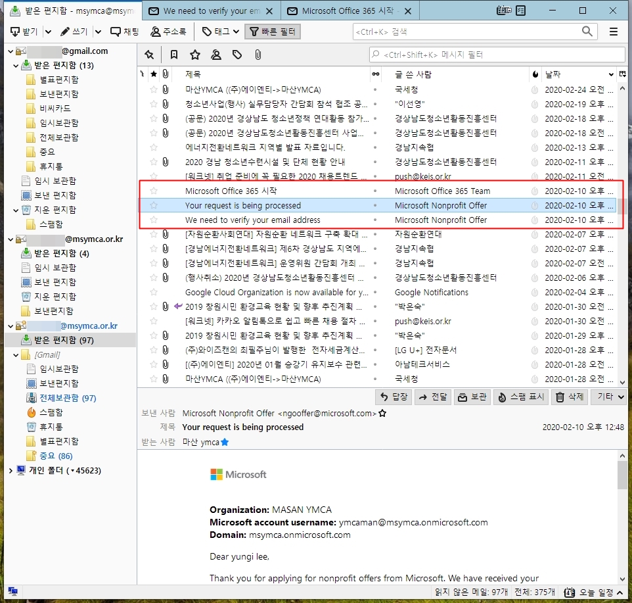
Task: Collapse the gmail 지운 편지함 folder
Action: (16, 210)
